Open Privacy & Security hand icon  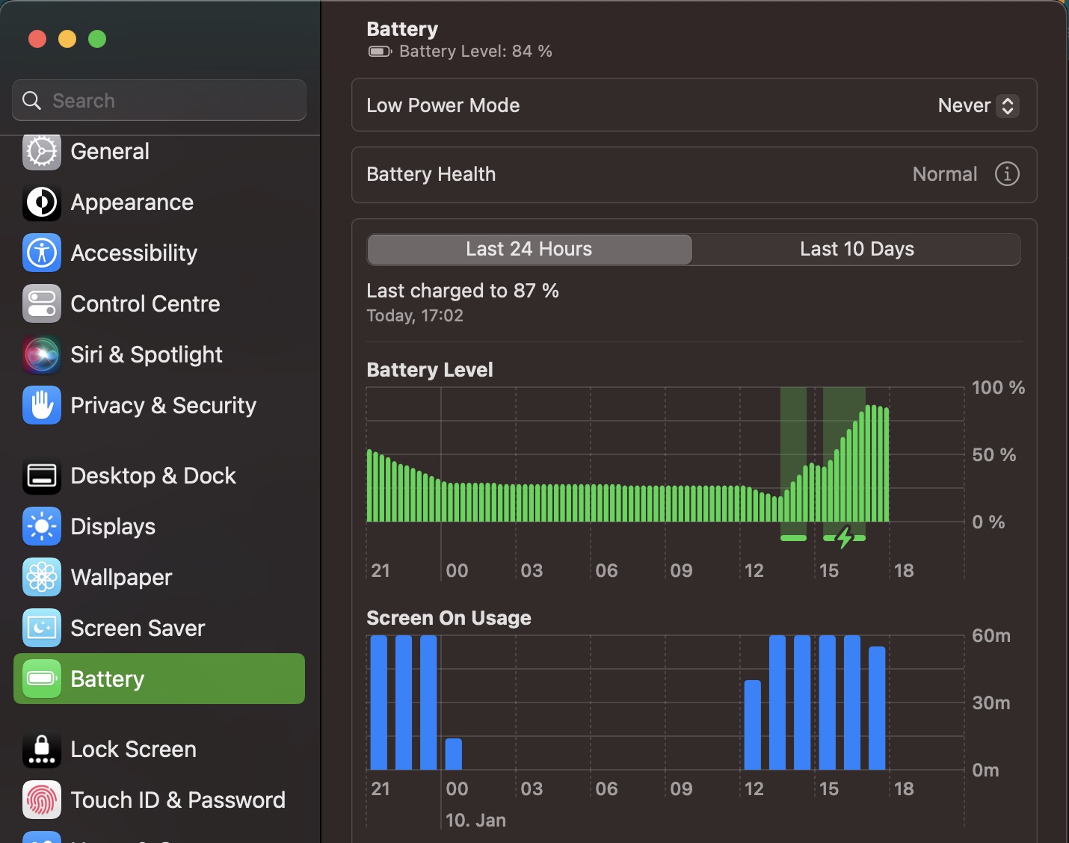click(42, 406)
